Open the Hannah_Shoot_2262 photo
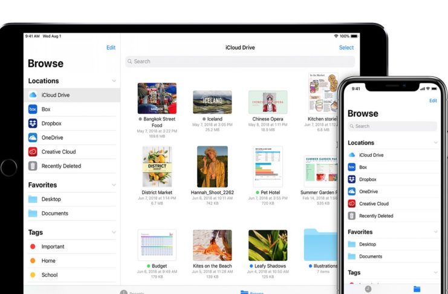Image resolution: width=448 pixels, height=294 pixels. (x=212, y=166)
